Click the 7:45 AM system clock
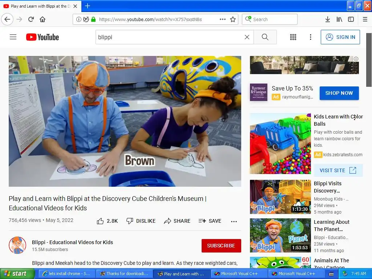Screen dimensions: 372x279 click(x=359, y=274)
